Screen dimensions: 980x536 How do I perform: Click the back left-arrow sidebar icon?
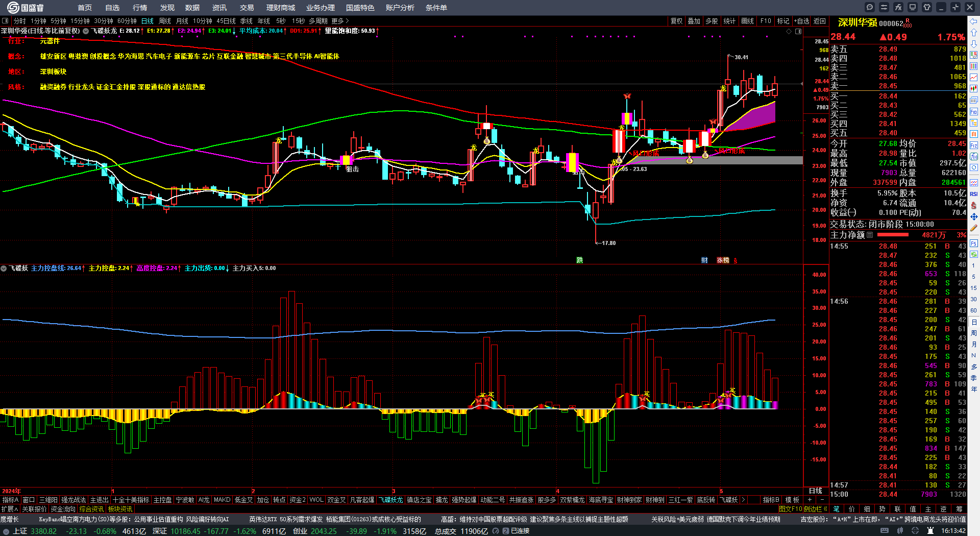(974, 21)
